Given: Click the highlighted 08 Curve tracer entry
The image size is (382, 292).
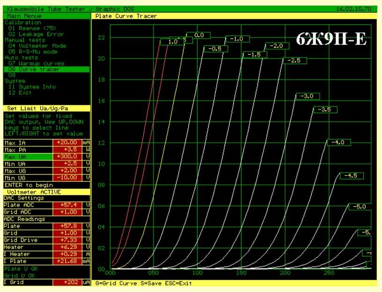Looking at the screenshot, I should (x=34, y=69).
